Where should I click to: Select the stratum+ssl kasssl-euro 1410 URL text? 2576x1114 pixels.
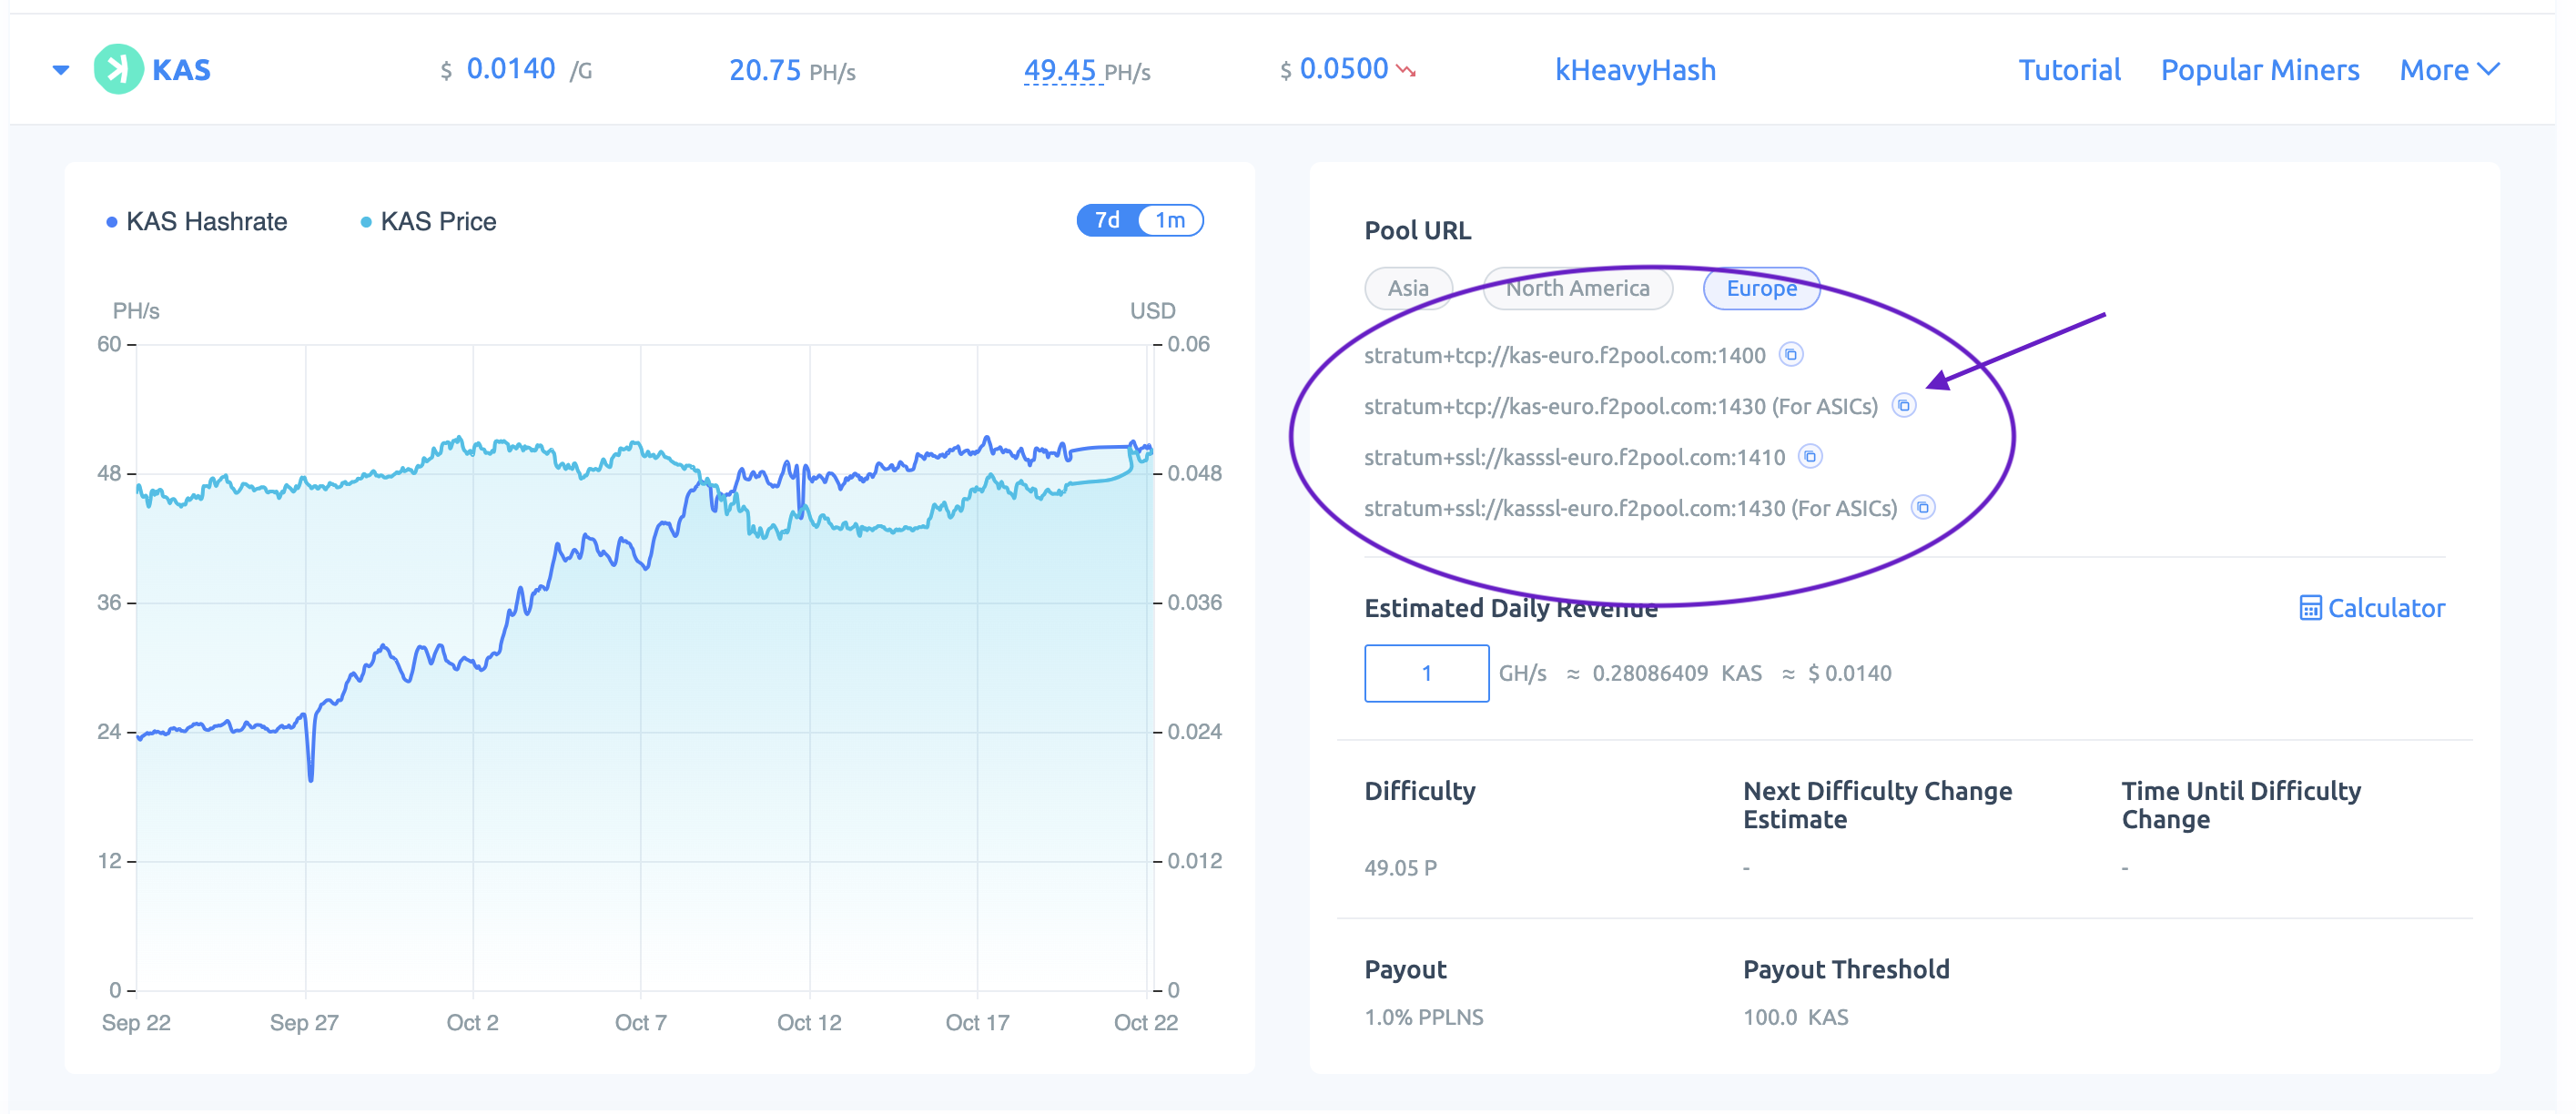click(1575, 457)
